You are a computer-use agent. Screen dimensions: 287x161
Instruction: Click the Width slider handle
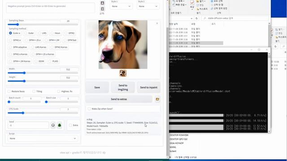pyautogui.click(x=24, y=73)
